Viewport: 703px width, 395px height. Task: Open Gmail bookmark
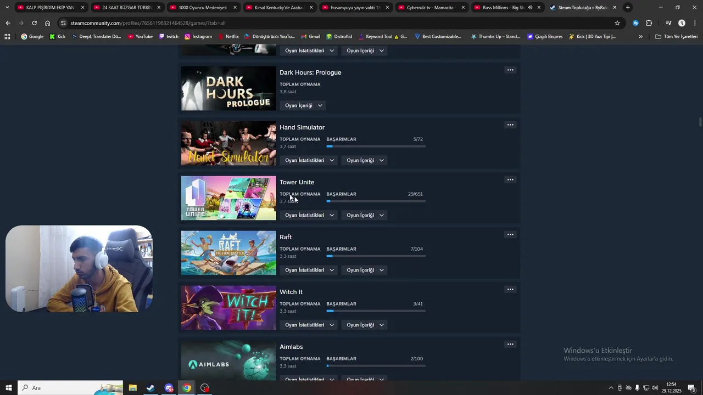310,37
